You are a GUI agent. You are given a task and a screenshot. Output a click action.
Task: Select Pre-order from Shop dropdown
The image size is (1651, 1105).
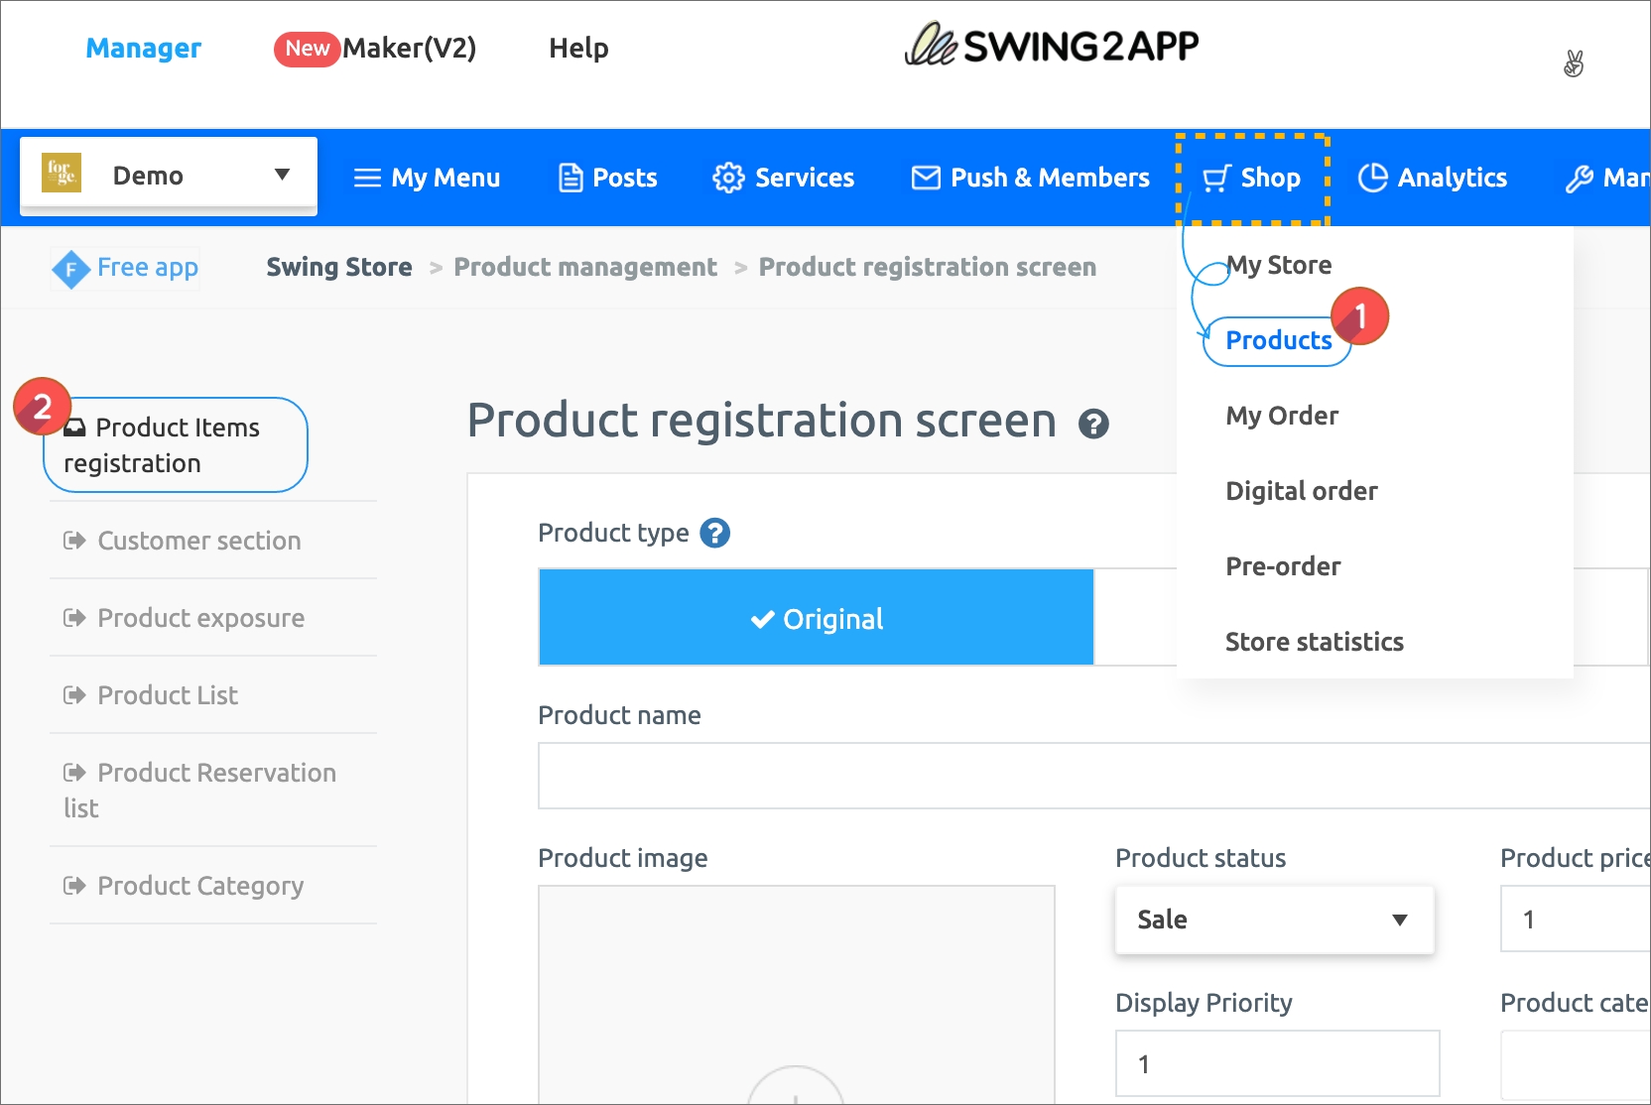[x=1283, y=566]
